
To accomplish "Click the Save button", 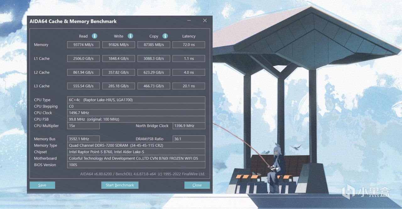I will [42, 185].
